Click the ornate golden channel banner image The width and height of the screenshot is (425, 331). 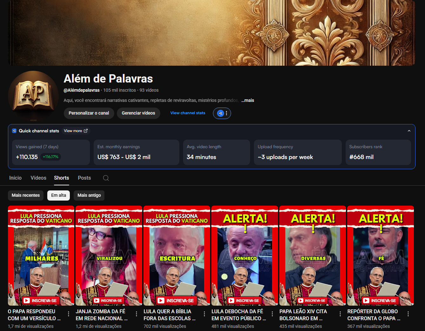tap(211, 33)
